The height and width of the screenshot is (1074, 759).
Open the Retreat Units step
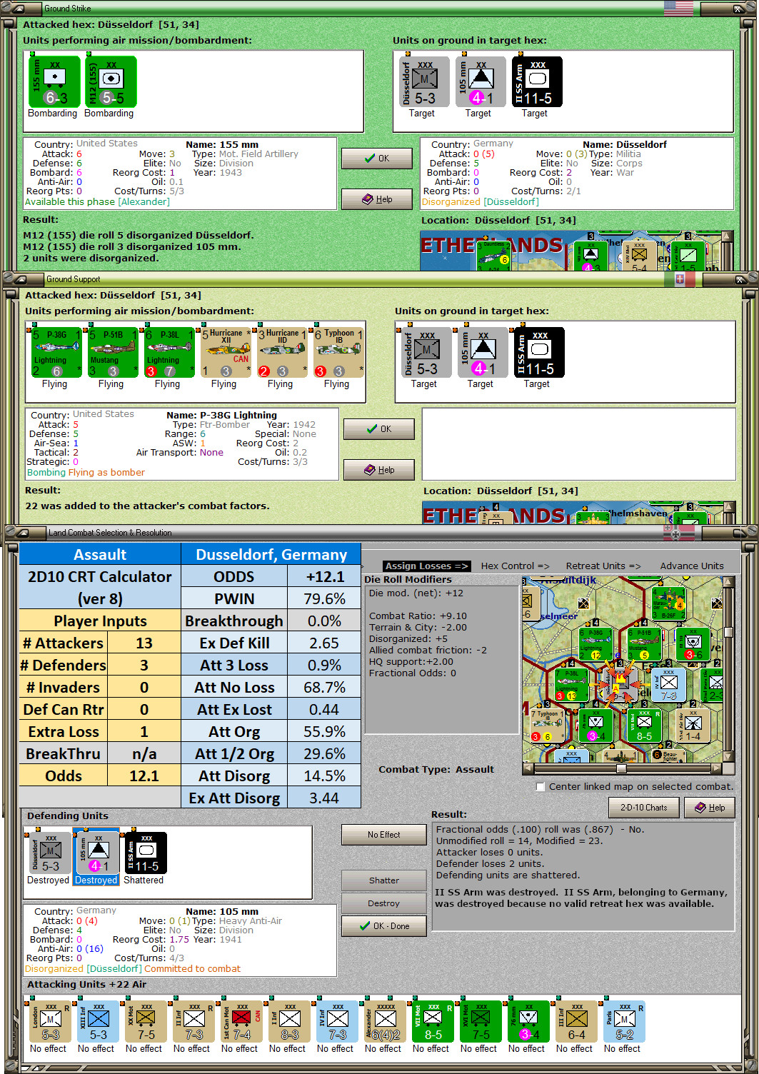point(603,566)
